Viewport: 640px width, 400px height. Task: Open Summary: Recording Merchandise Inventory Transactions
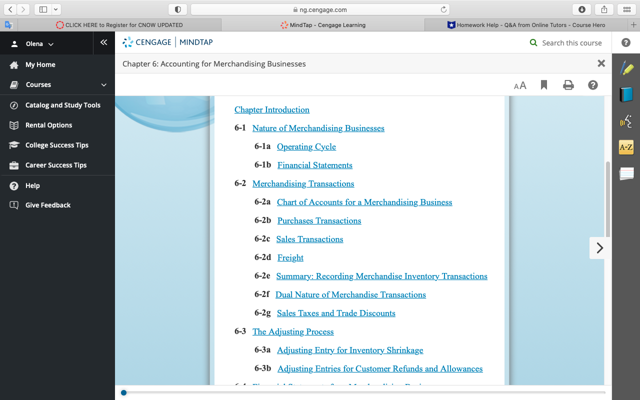click(x=381, y=276)
